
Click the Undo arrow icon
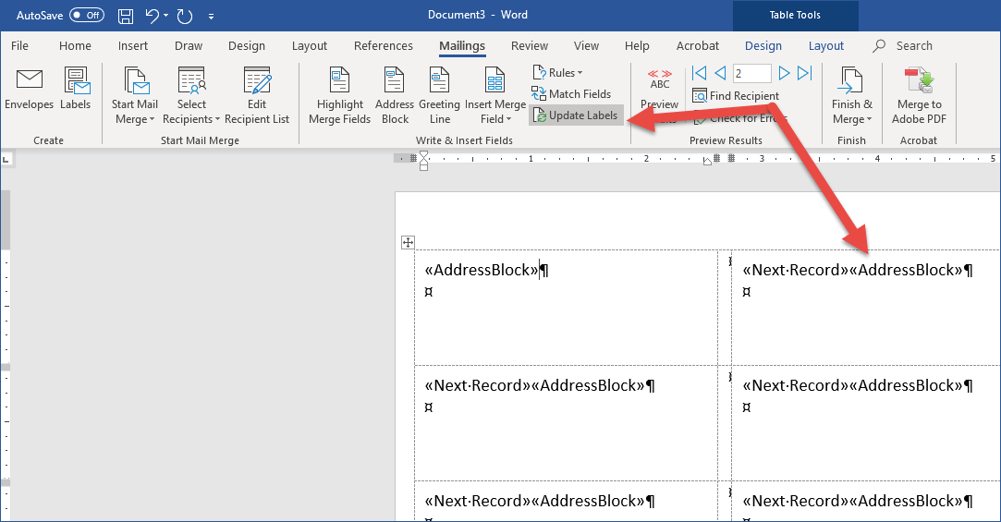[x=152, y=15]
